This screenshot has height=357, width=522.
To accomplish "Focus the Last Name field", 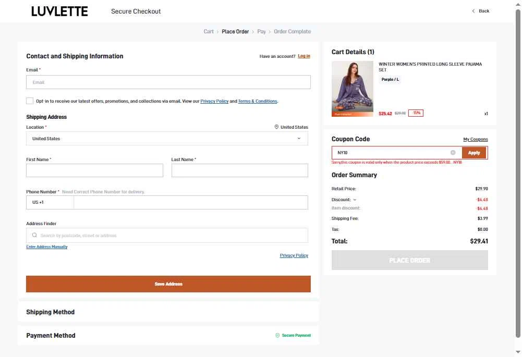I will coord(240,170).
